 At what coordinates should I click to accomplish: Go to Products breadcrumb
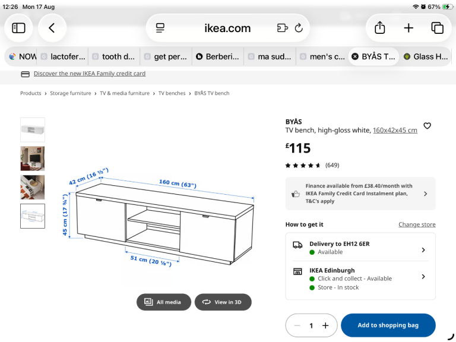[30, 93]
